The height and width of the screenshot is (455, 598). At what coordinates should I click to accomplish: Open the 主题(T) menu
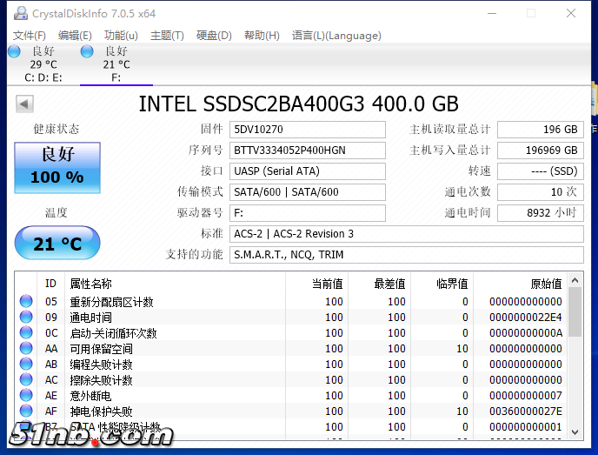tap(167, 36)
